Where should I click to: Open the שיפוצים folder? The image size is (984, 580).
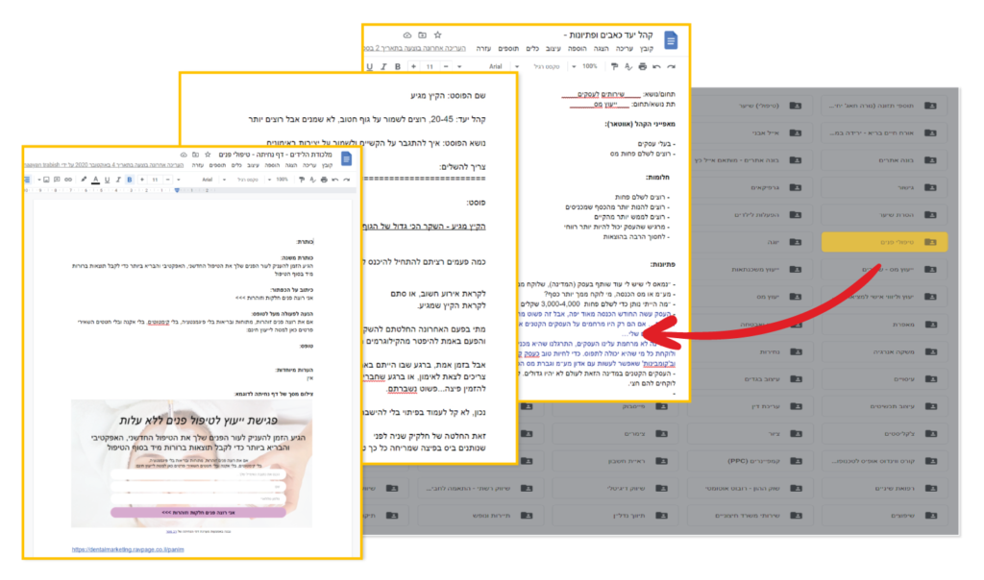(884, 516)
